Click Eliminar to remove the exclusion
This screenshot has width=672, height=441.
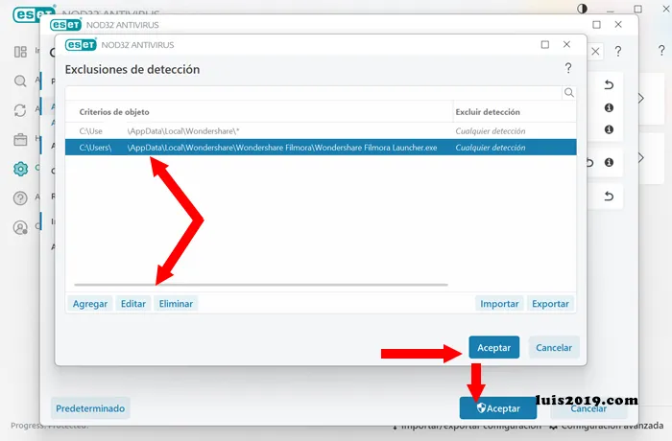click(176, 304)
